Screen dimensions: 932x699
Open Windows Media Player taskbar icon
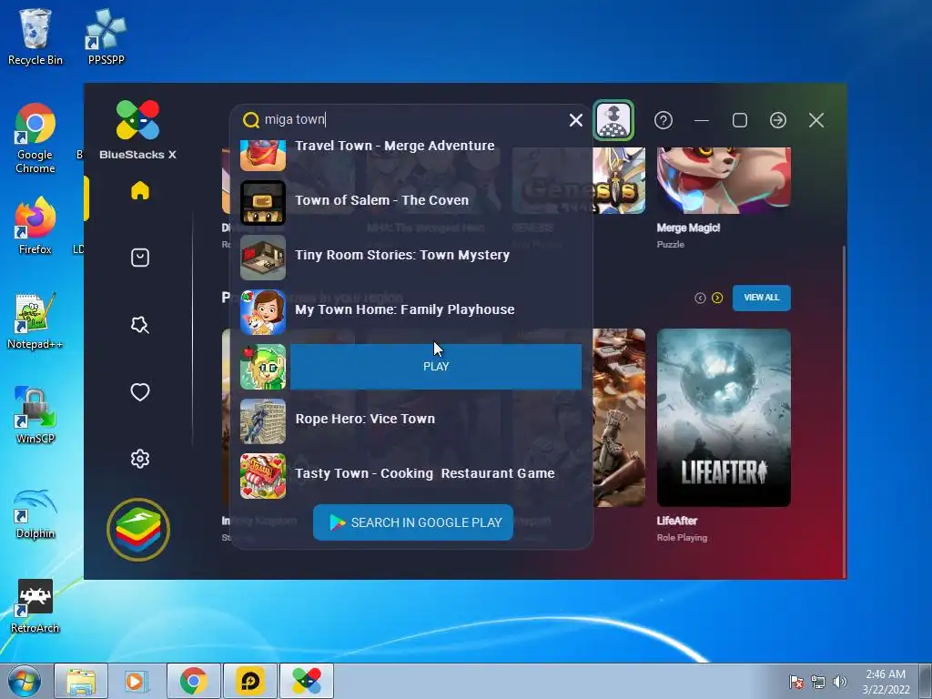[x=137, y=681]
